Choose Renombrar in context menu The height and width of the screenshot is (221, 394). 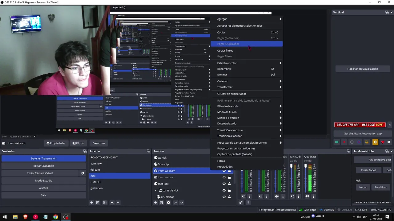246,69
